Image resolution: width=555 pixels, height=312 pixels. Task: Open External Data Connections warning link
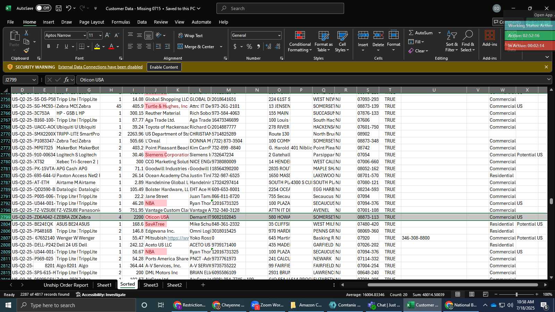pyautogui.click(x=100, y=67)
